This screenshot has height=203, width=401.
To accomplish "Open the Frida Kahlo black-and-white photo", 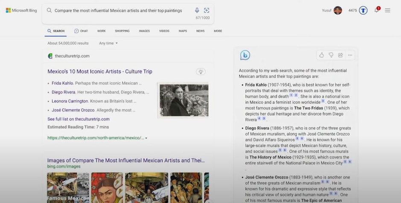I will coord(183,100).
